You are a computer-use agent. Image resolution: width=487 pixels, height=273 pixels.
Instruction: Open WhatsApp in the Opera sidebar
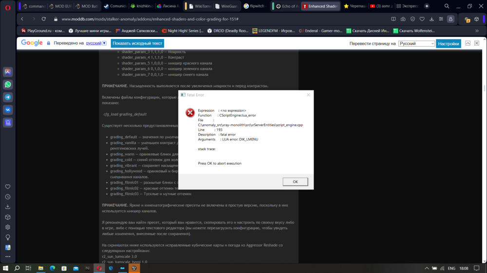8,85
